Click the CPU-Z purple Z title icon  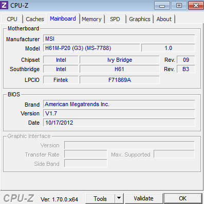4,5
